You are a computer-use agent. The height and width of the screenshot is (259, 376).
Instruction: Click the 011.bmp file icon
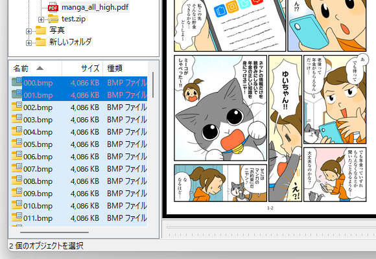[17, 217]
